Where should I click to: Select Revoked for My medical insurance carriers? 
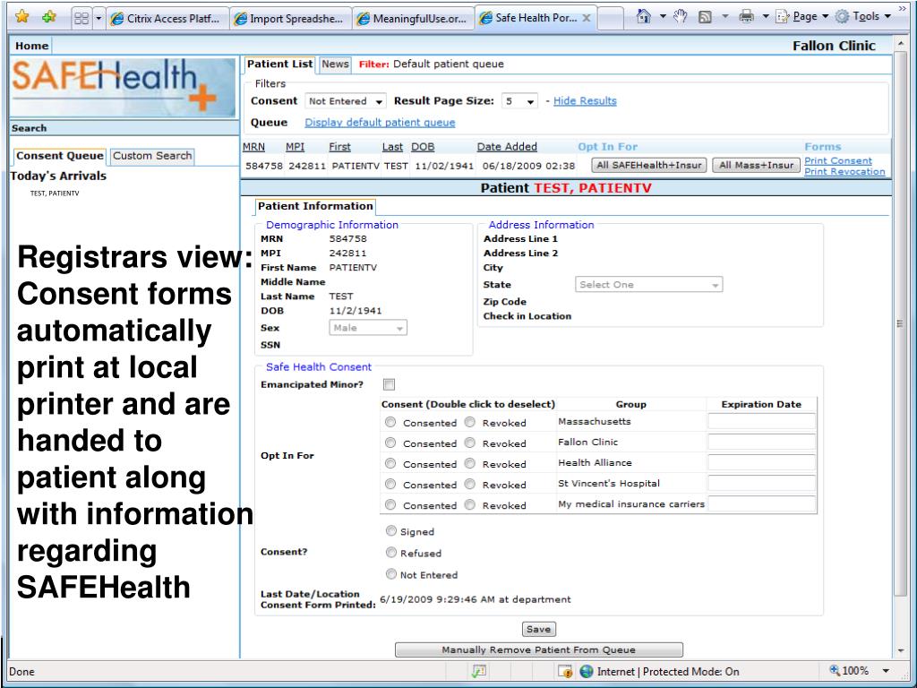[x=469, y=504]
